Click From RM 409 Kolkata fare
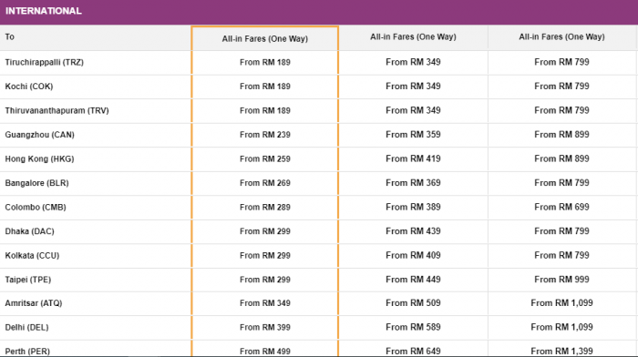 (413, 255)
